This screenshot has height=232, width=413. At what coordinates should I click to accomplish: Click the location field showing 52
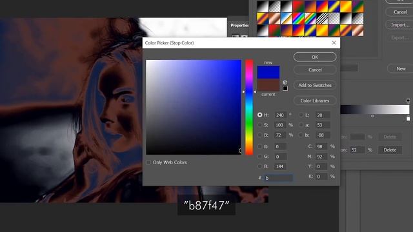(x=358, y=150)
